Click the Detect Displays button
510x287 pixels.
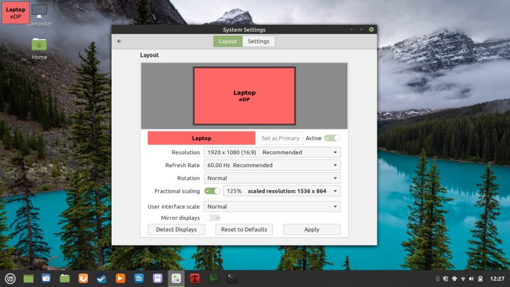pos(177,230)
